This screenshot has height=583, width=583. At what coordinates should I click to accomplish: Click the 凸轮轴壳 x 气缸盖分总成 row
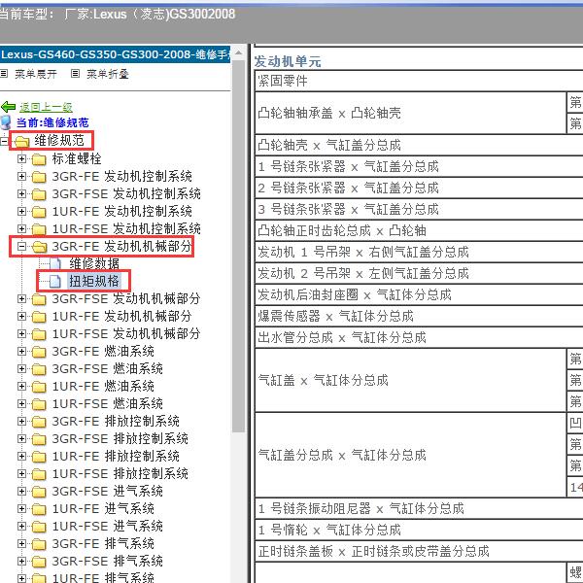(x=419, y=145)
